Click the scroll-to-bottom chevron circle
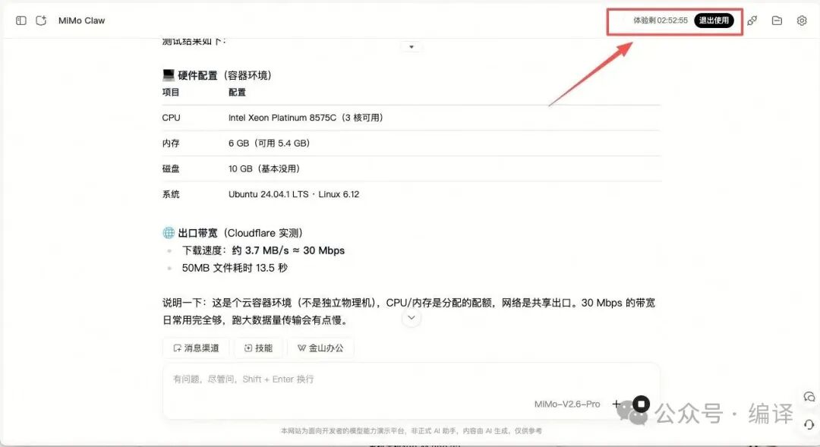 click(412, 318)
